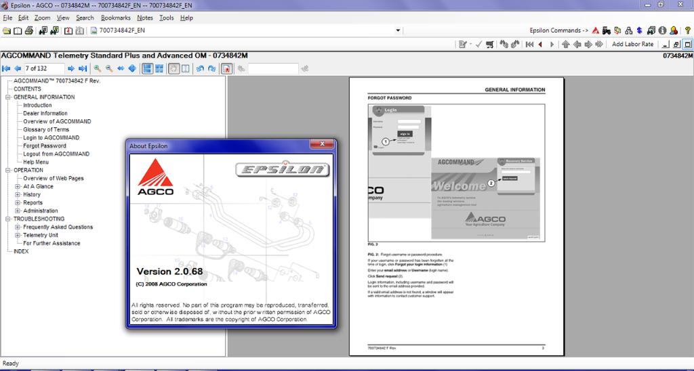The image size is (694, 371).
Task: Click the blue dollar sign command icon
Action: (640, 30)
